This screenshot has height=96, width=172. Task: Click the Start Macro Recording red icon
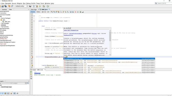(76, 12)
